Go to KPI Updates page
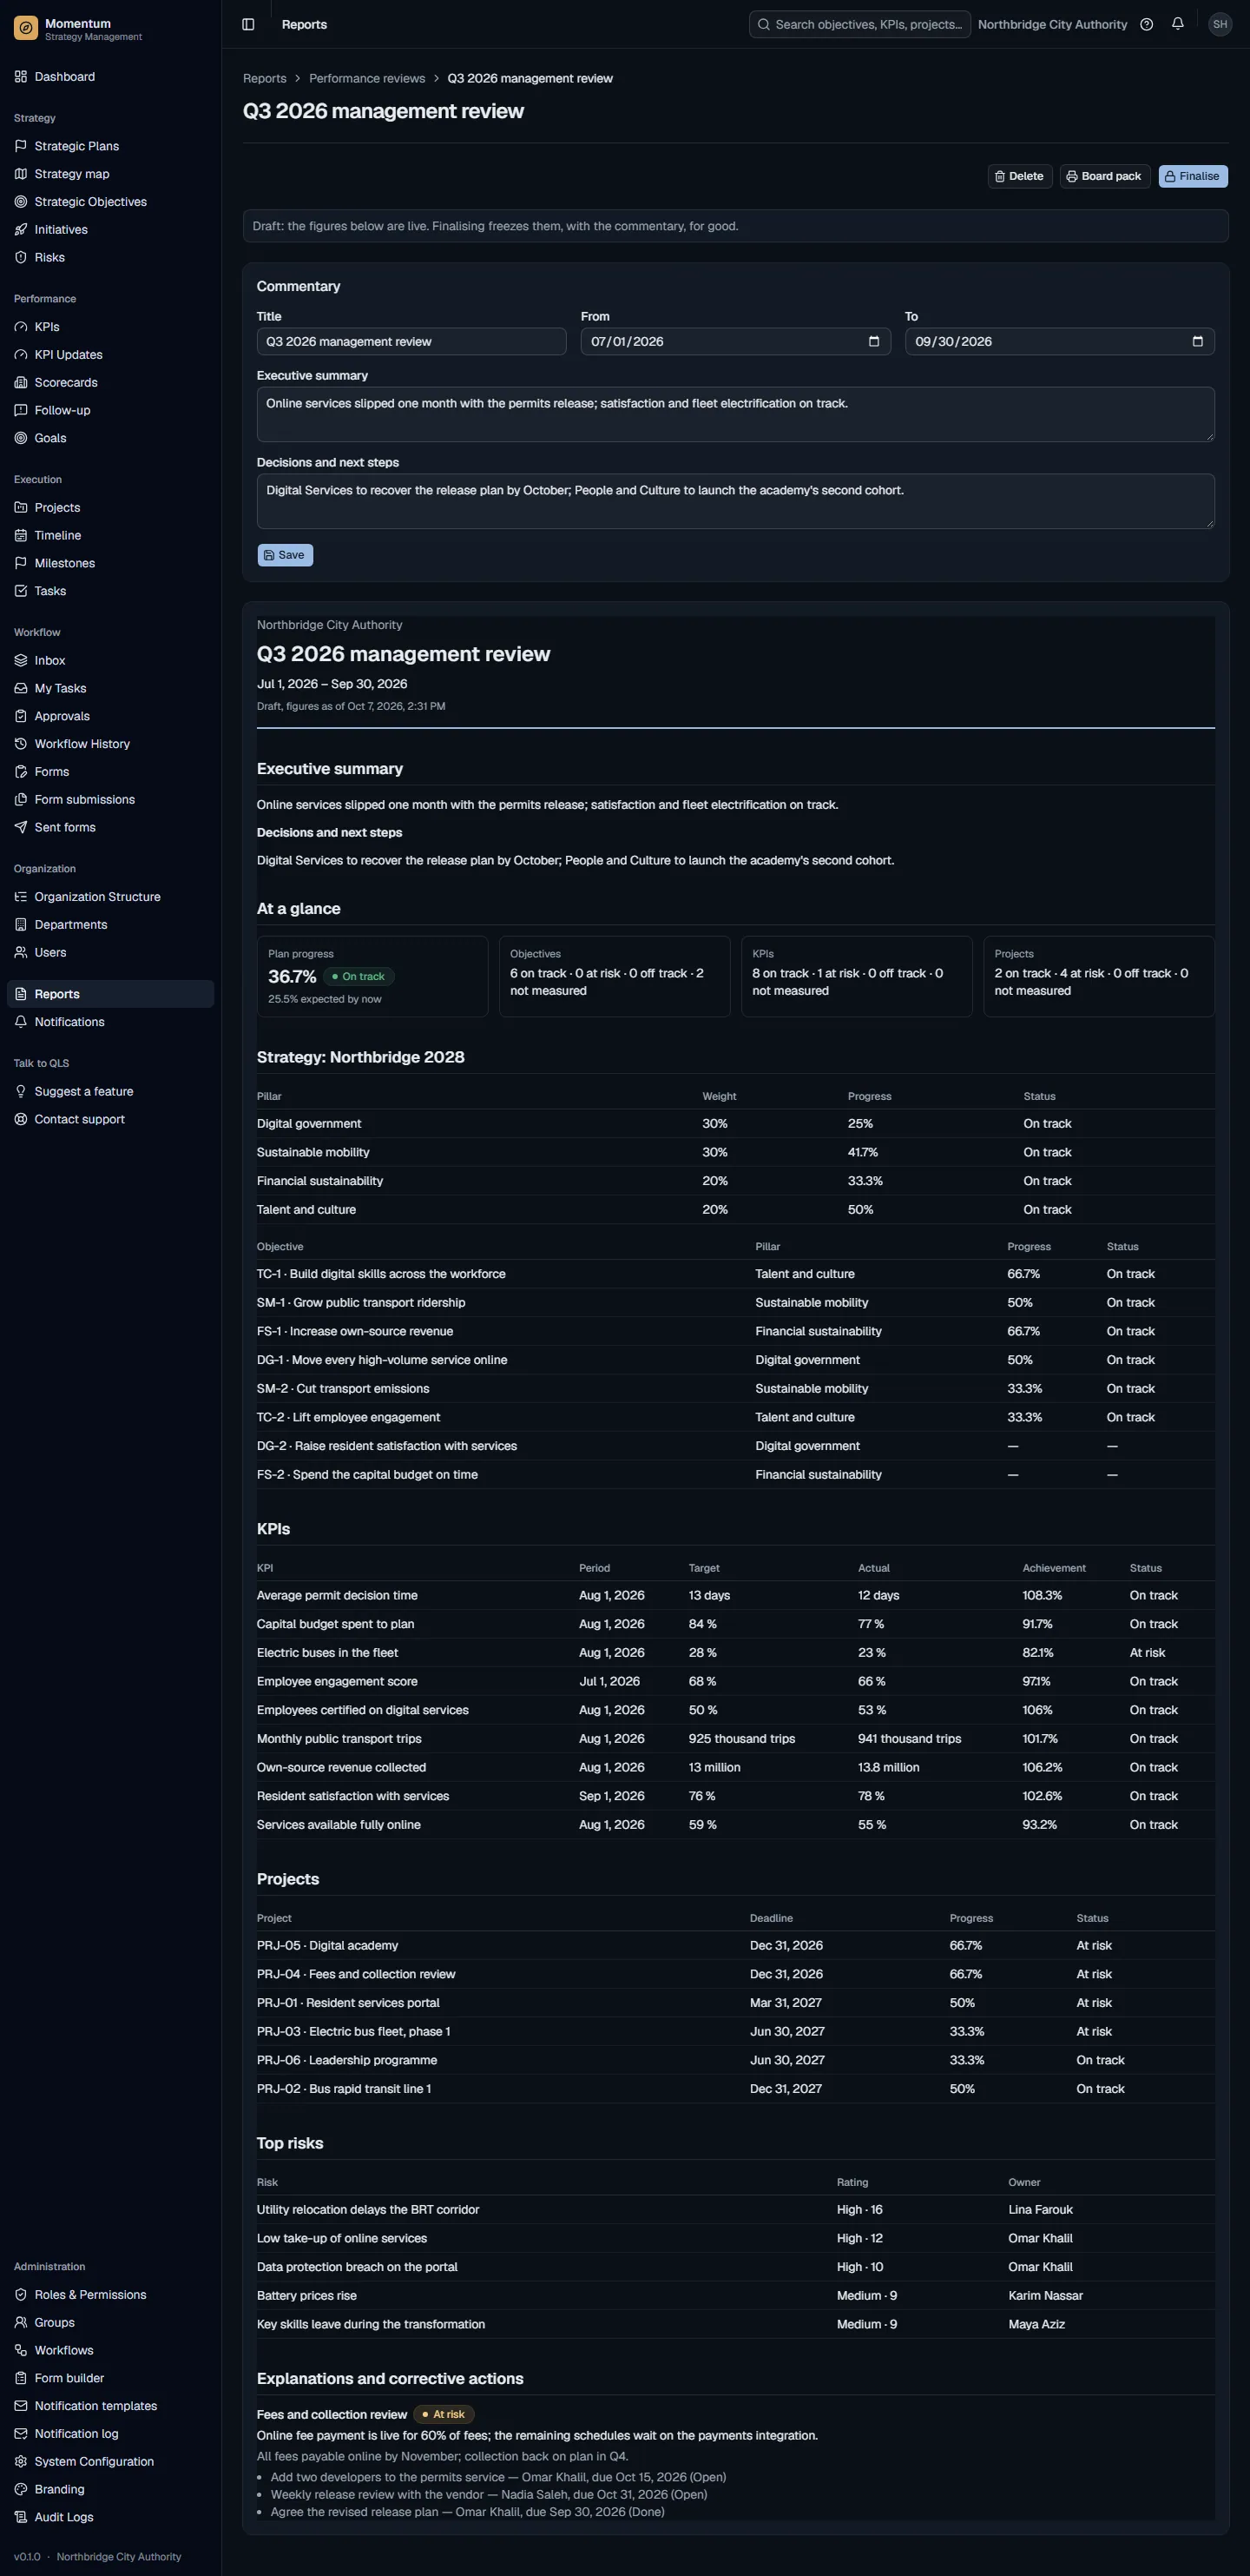Viewport: 1250px width, 2576px height. pos(110,355)
